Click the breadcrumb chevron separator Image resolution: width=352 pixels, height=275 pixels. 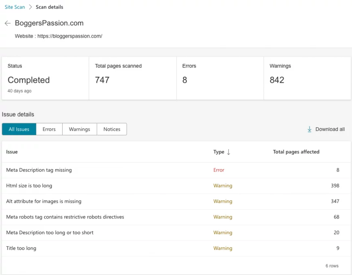pyautogui.click(x=30, y=7)
